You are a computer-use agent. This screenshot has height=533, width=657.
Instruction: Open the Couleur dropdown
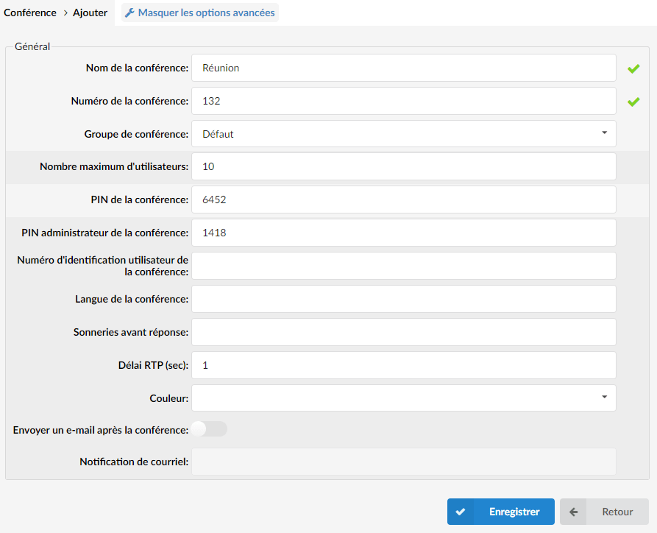[x=403, y=398]
